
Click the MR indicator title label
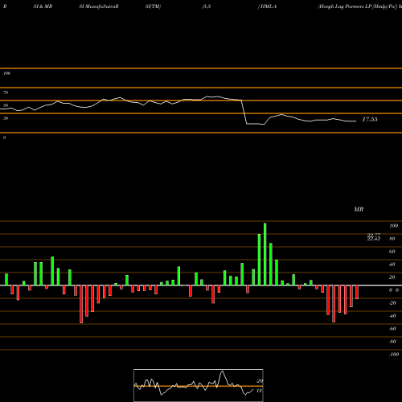(359, 209)
